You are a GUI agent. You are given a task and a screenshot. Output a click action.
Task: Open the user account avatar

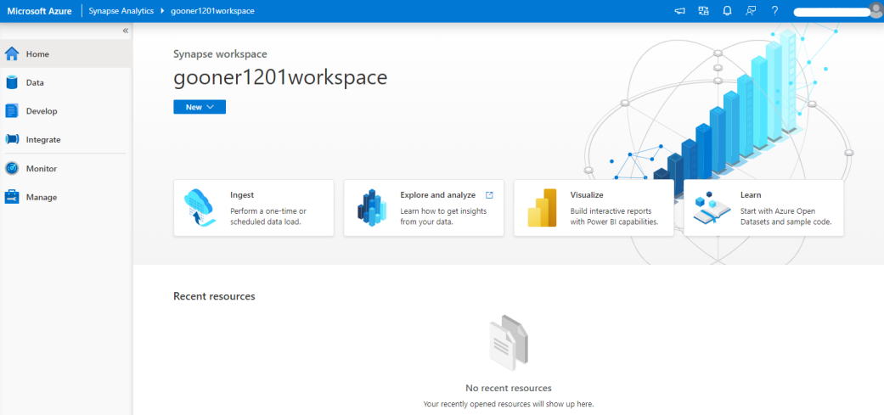click(x=876, y=9)
